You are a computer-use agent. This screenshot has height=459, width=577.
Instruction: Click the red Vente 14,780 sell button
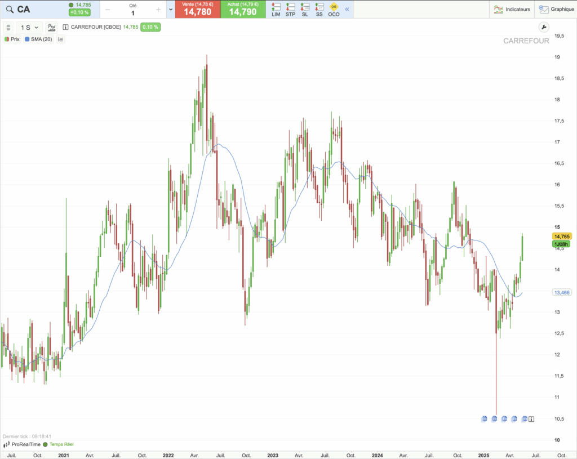[198, 9]
